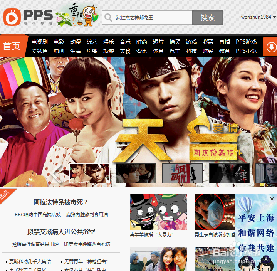
Task: Open the 时尚 category
Action: coord(142,42)
